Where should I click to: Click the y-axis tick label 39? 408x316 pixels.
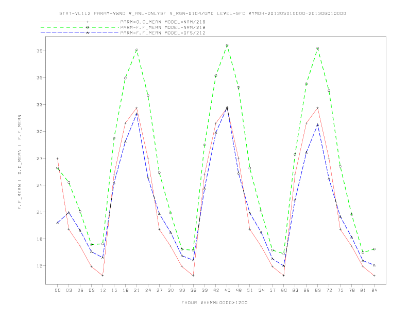(x=40, y=51)
